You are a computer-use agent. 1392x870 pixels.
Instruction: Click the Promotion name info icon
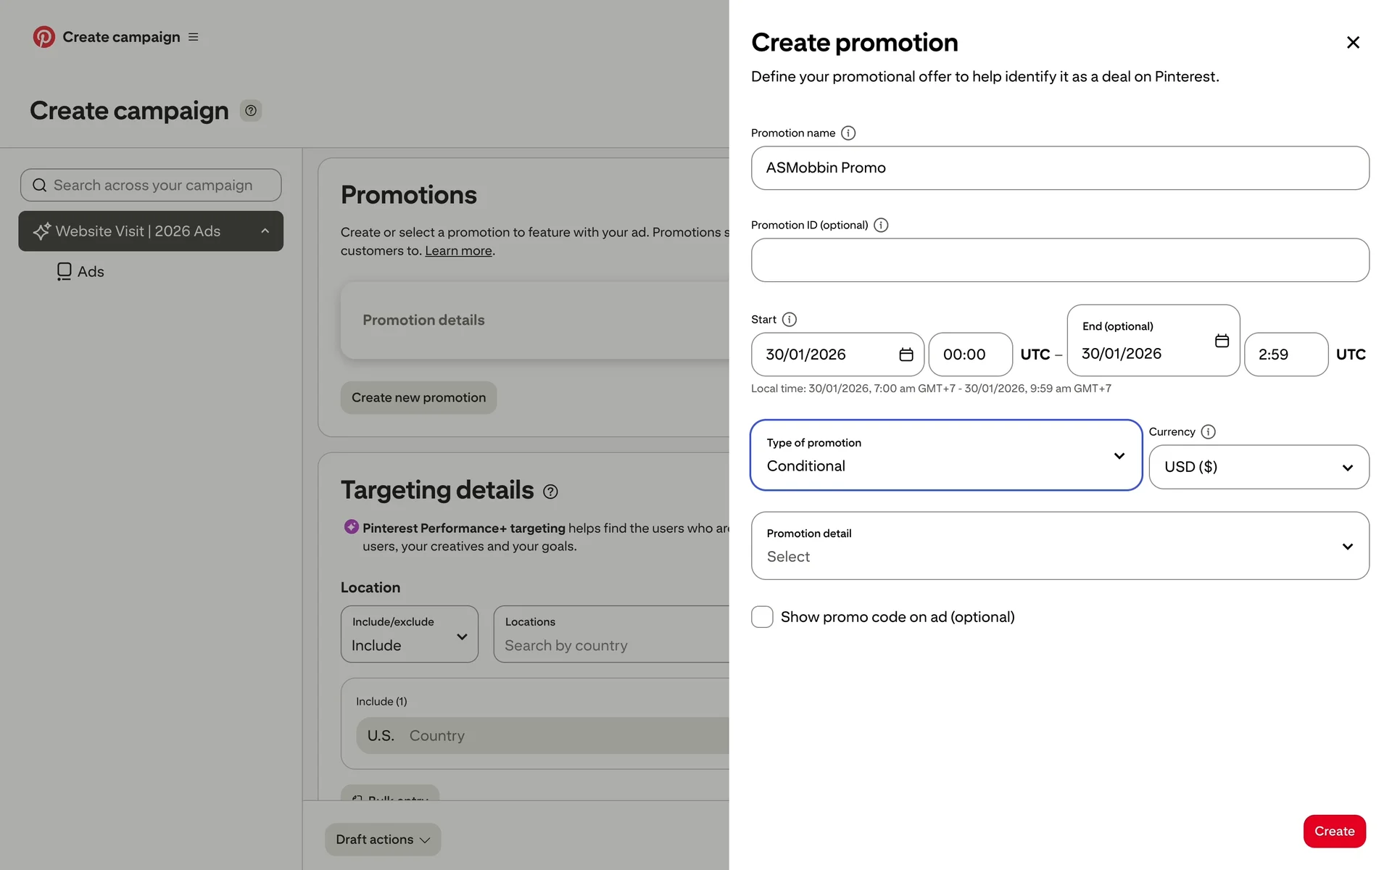tap(848, 133)
